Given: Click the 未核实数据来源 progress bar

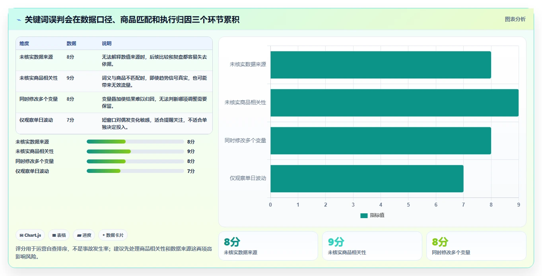Looking at the screenshot, I should (135, 142).
